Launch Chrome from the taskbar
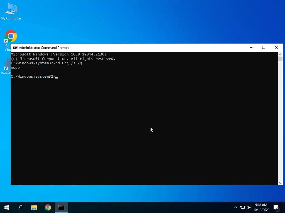This screenshot has width=285, height=213. tap(48, 207)
